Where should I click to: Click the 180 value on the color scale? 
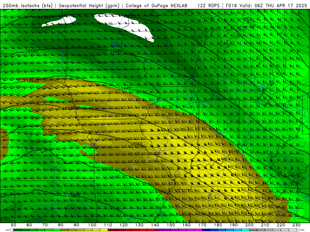tap(218, 225)
